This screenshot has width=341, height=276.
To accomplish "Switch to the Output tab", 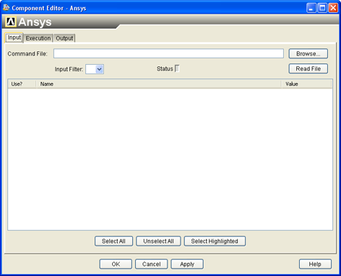I will [x=64, y=38].
